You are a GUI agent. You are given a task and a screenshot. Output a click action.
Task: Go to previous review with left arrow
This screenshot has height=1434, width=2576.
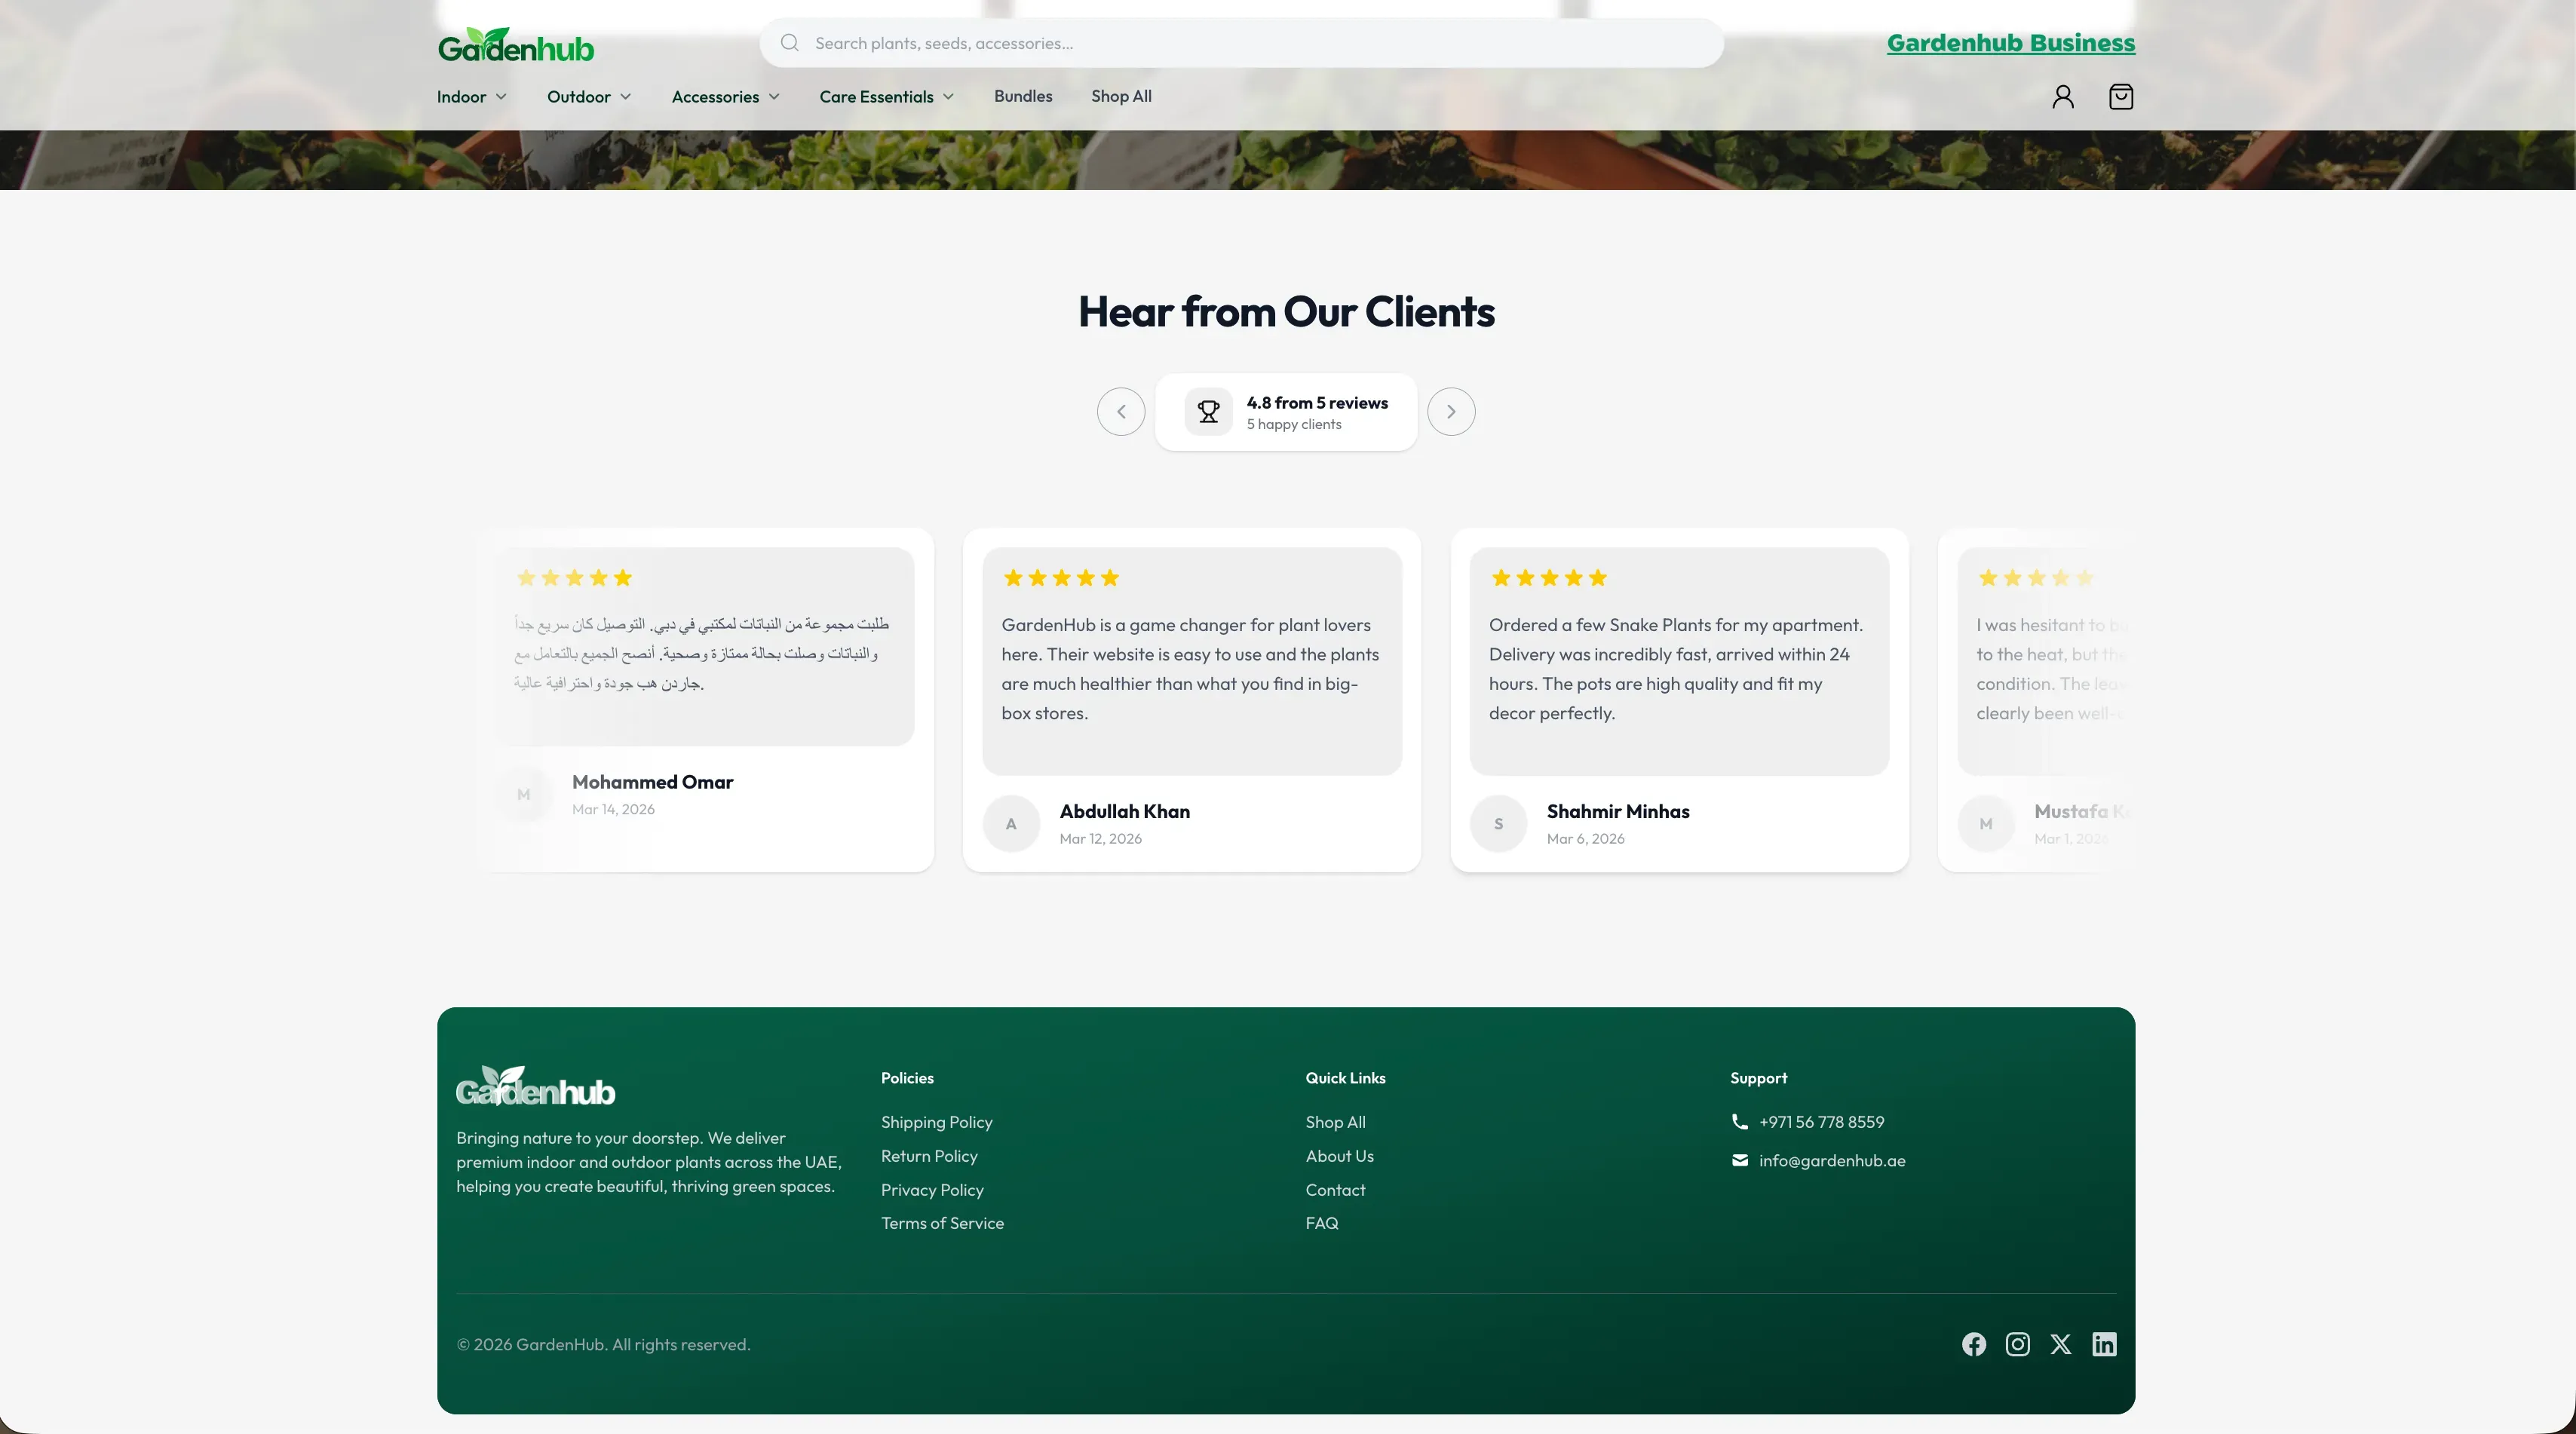point(1120,412)
